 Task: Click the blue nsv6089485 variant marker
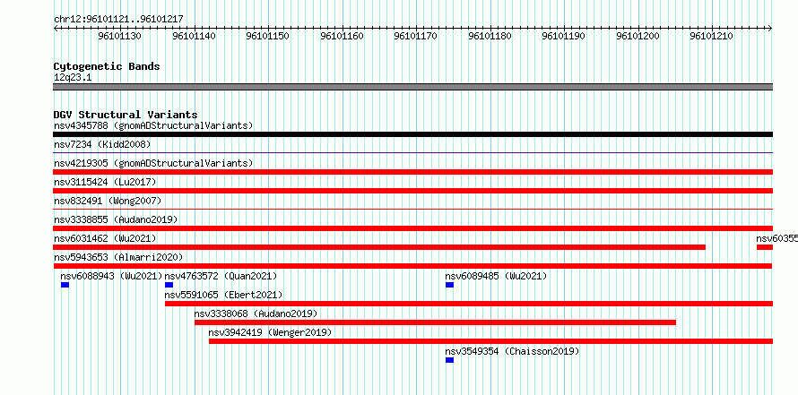(x=449, y=285)
